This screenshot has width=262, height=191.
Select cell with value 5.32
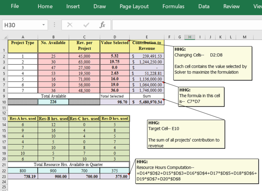point(115,56)
